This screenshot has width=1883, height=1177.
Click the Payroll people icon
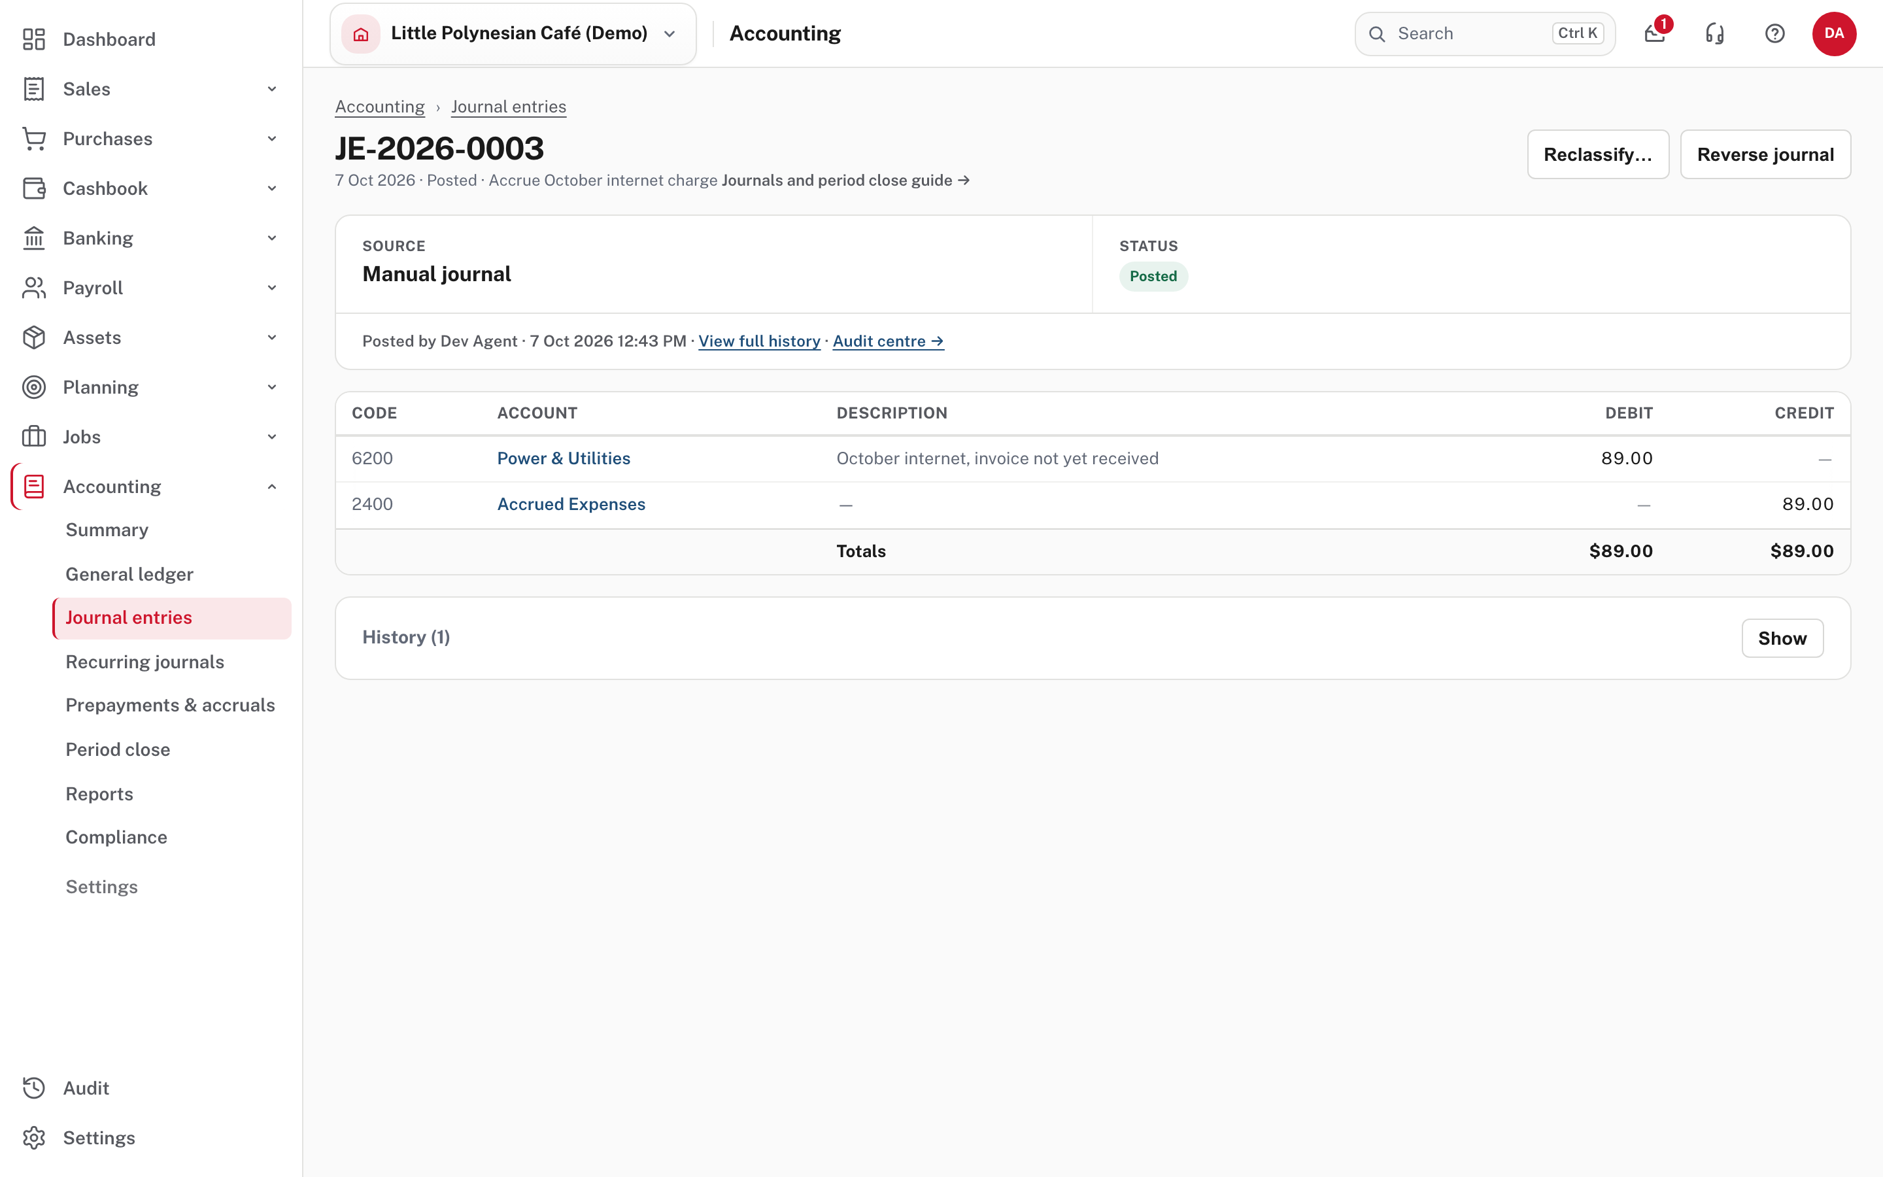pyautogui.click(x=33, y=288)
